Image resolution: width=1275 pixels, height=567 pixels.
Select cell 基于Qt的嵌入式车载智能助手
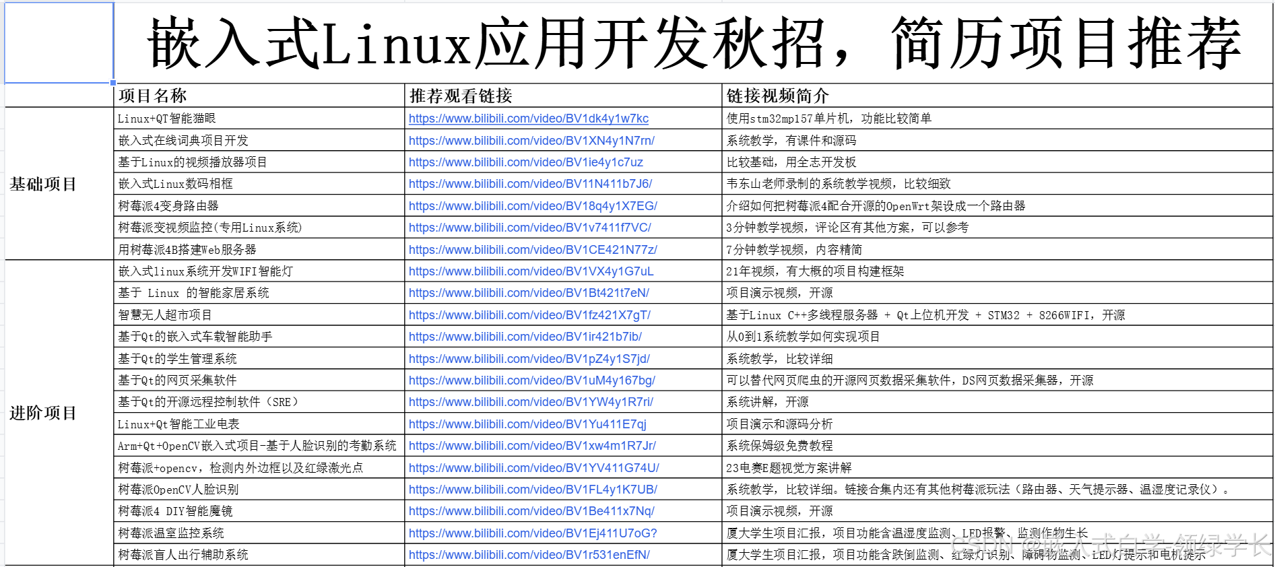[x=259, y=337]
